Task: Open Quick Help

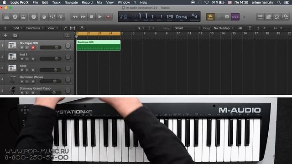Action: 34,17
